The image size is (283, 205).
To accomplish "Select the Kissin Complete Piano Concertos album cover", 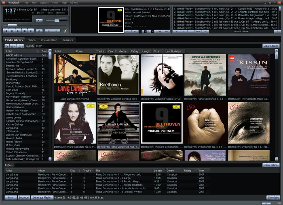I will 249,75.
